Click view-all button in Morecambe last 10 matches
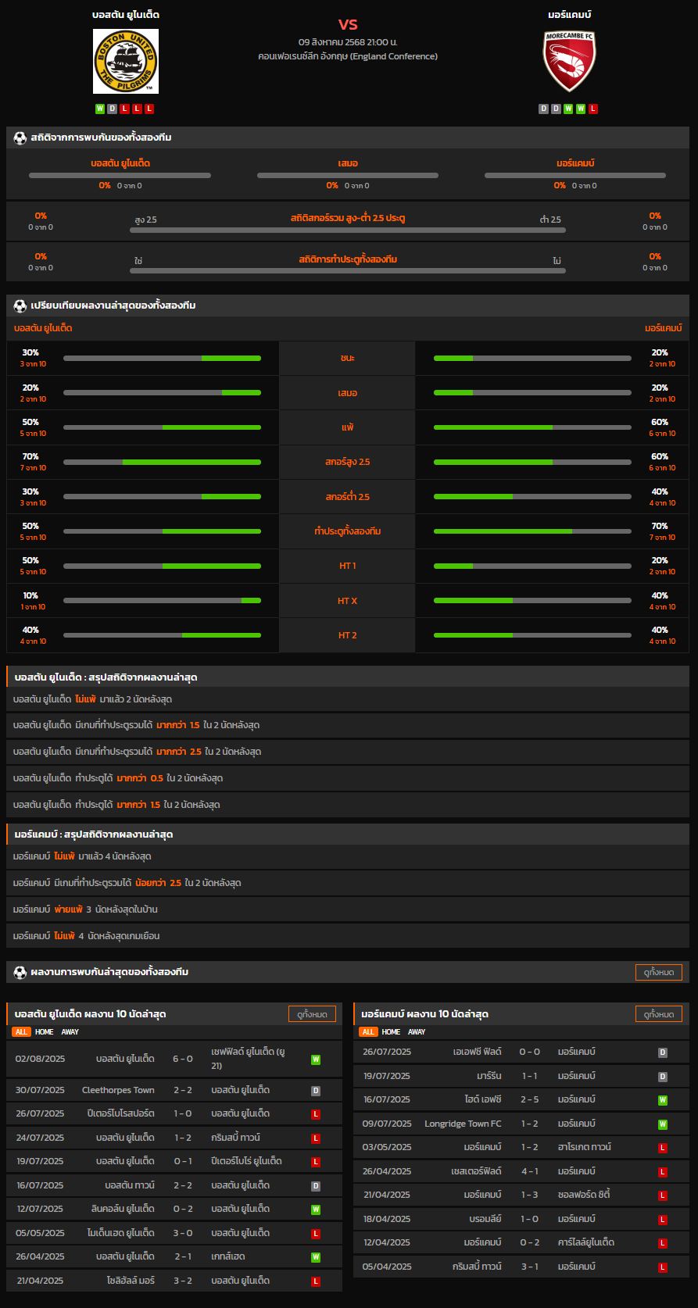The height and width of the screenshot is (1308, 698). click(659, 1014)
